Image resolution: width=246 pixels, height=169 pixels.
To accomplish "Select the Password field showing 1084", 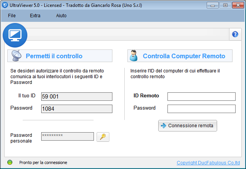I will [77, 109].
